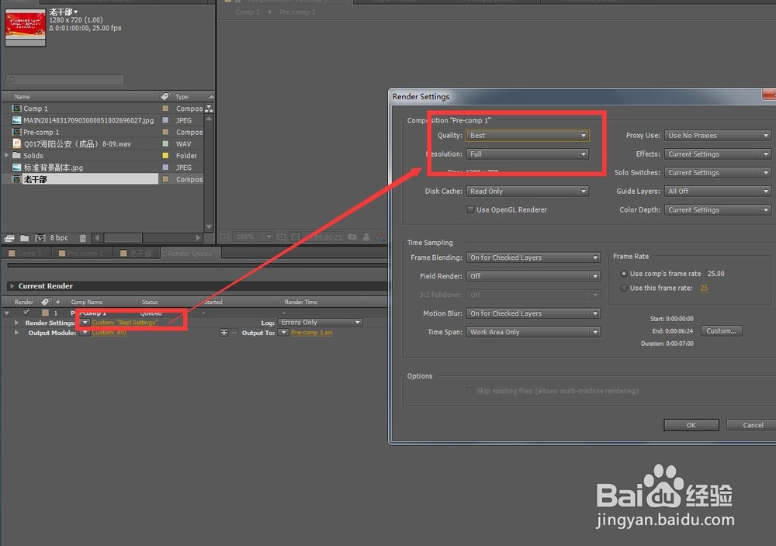Image resolution: width=776 pixels, height=546 pixels.
Task: Click the Custom... time span button
Action: [722, 331]
